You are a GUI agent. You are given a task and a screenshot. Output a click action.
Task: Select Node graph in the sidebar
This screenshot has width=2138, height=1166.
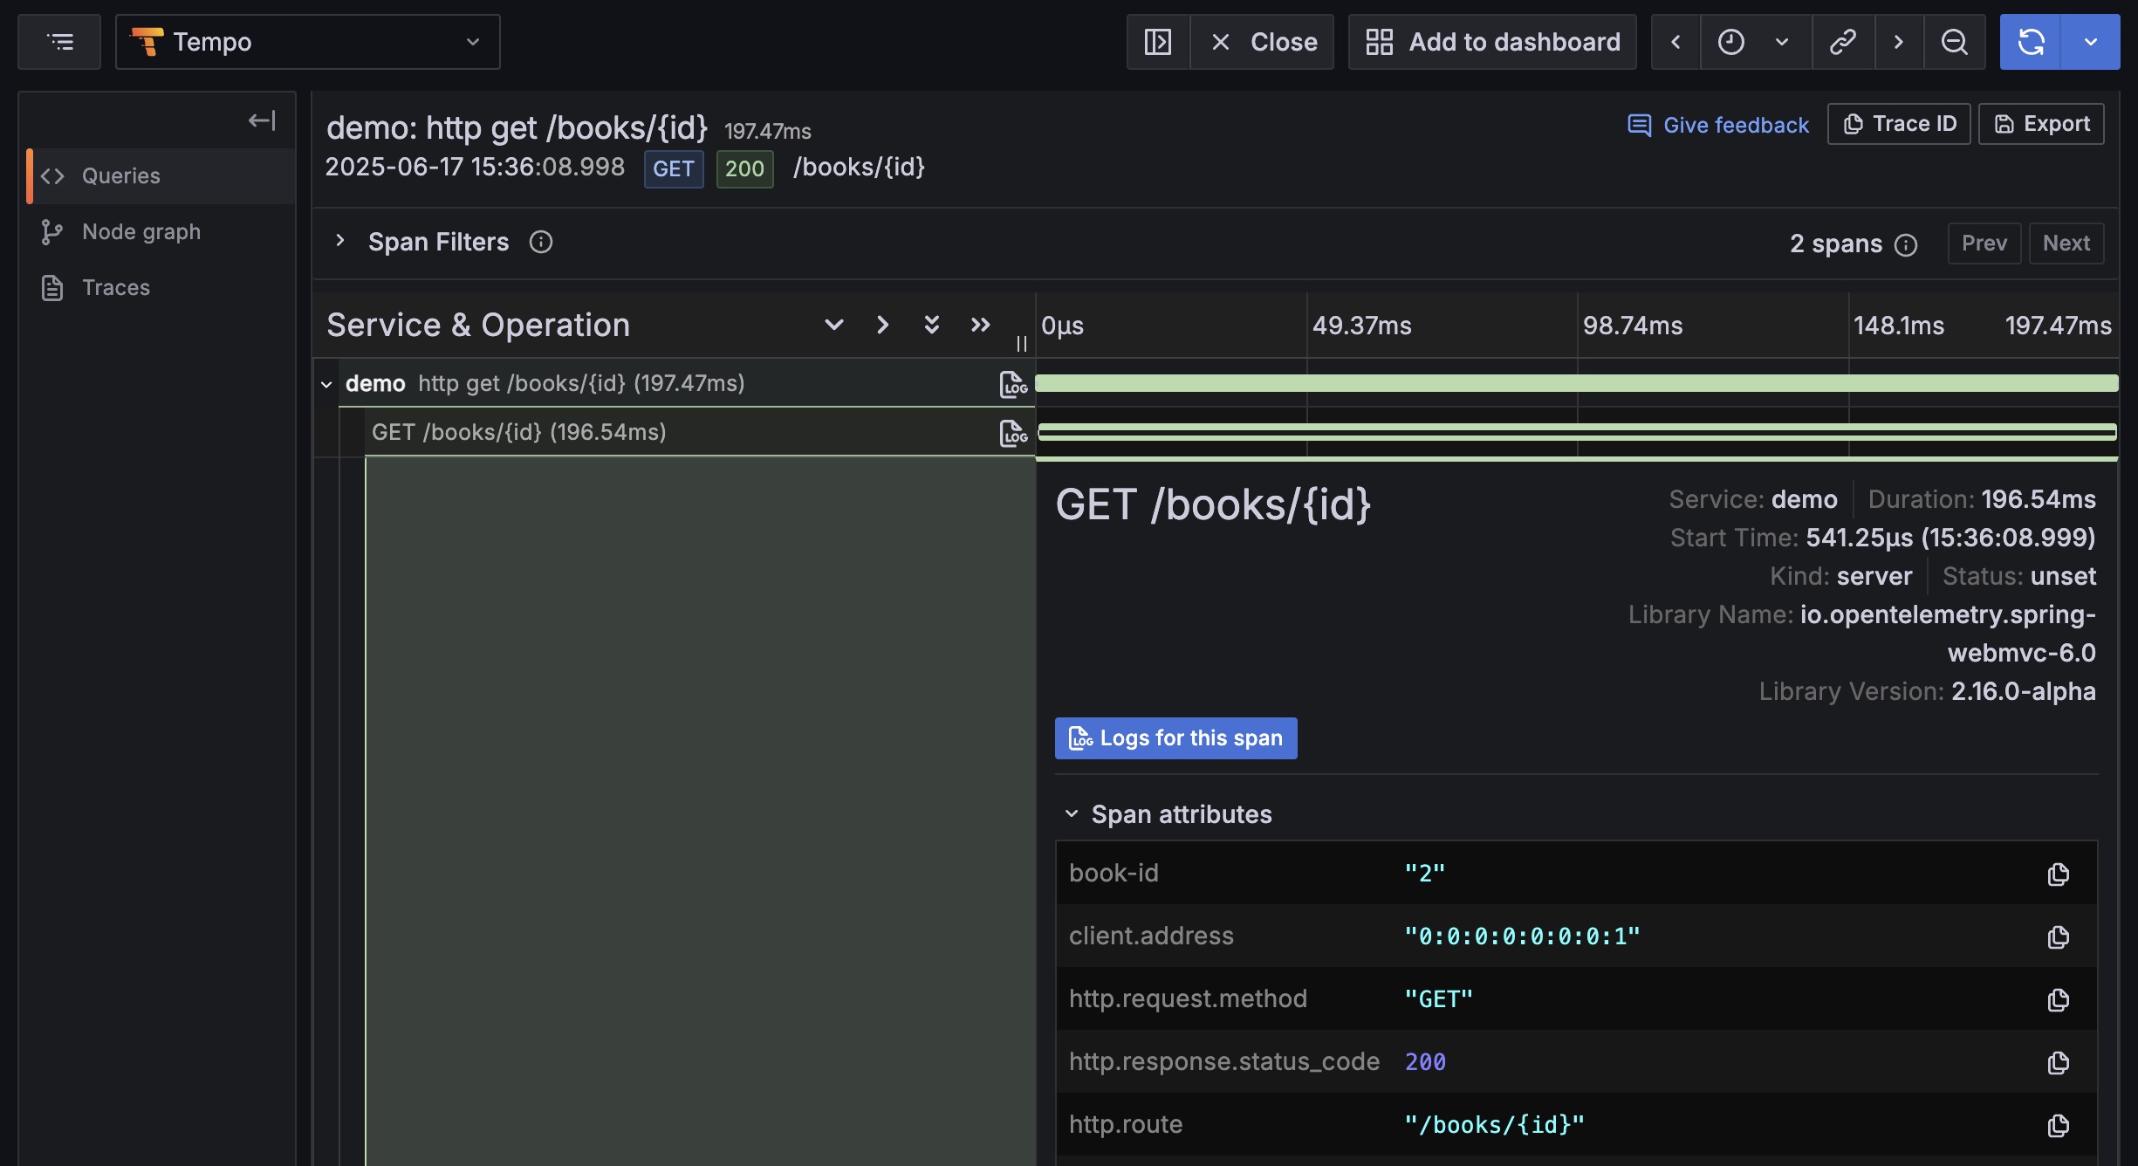coord(140,232)
